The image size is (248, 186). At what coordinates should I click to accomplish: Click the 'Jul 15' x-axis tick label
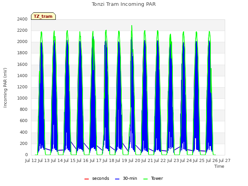point(70,160)
